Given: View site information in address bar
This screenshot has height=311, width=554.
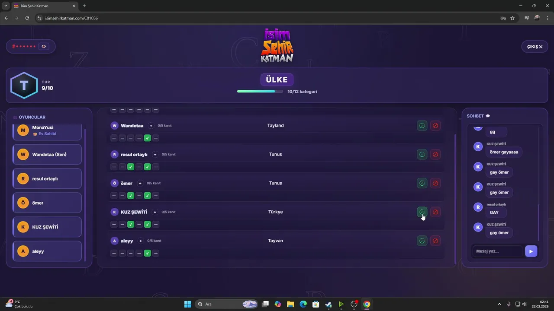Looking at the screenshot, I should tap(39, 18).
